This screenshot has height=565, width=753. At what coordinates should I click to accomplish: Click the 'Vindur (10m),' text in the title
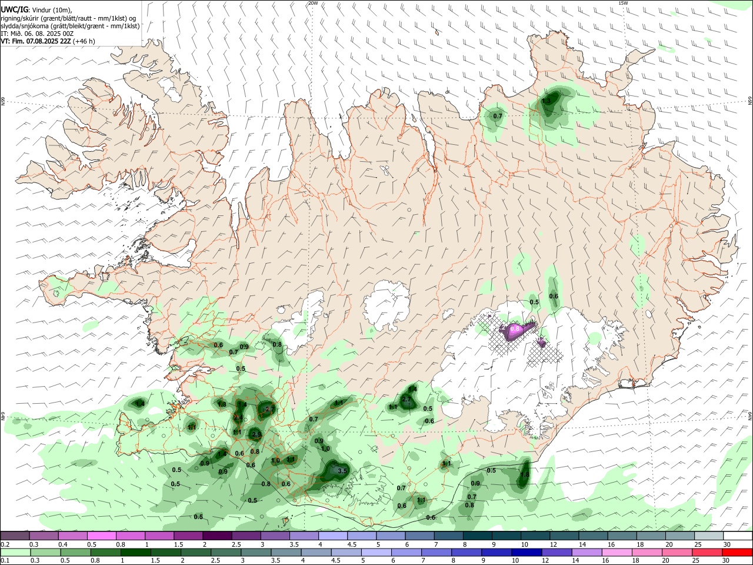(52, 9)
